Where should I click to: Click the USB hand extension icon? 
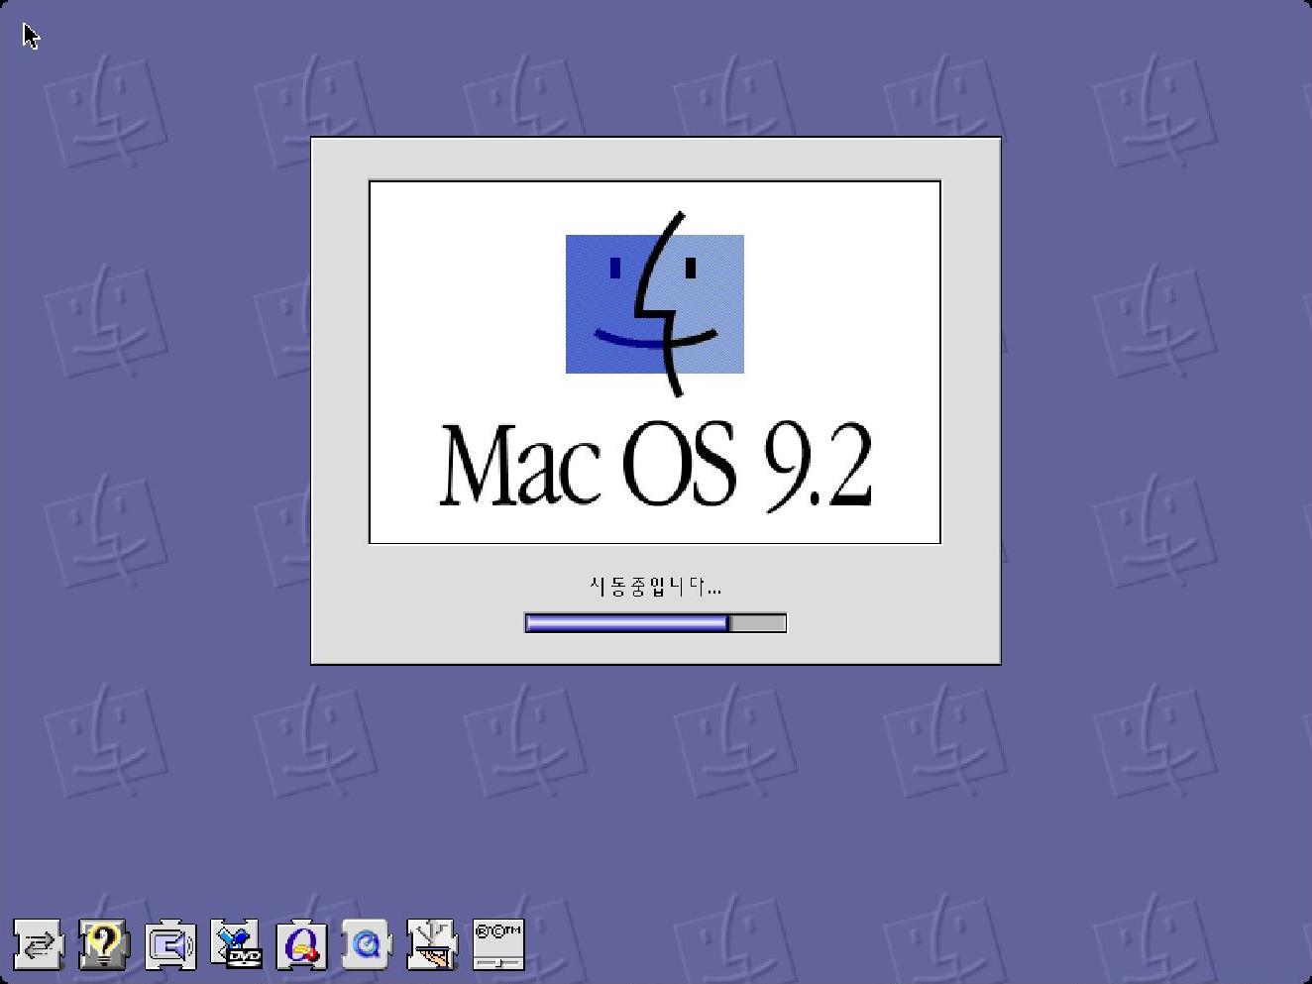tap(433, 944)
